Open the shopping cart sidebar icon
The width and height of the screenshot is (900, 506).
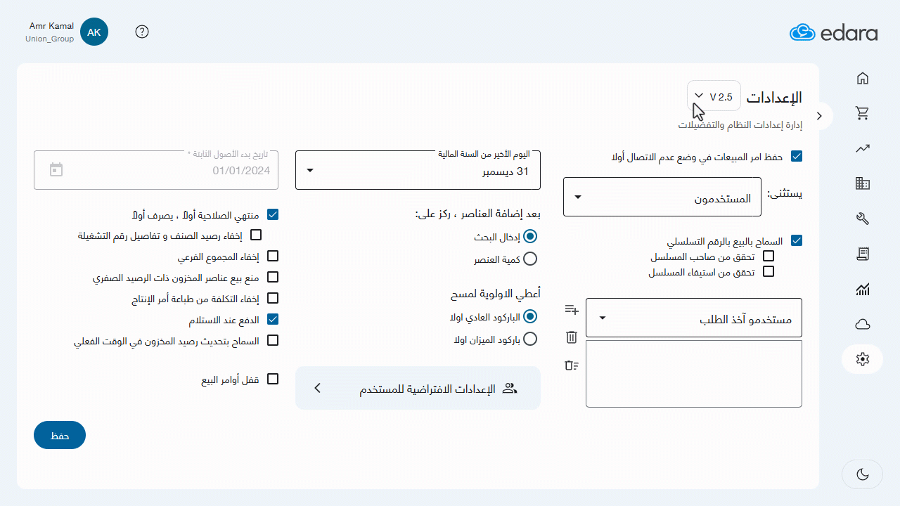[x=863, y=113]
